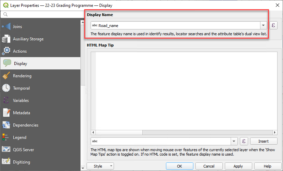
Task: Switch to the Temporal settings
Action: point(21,88)
